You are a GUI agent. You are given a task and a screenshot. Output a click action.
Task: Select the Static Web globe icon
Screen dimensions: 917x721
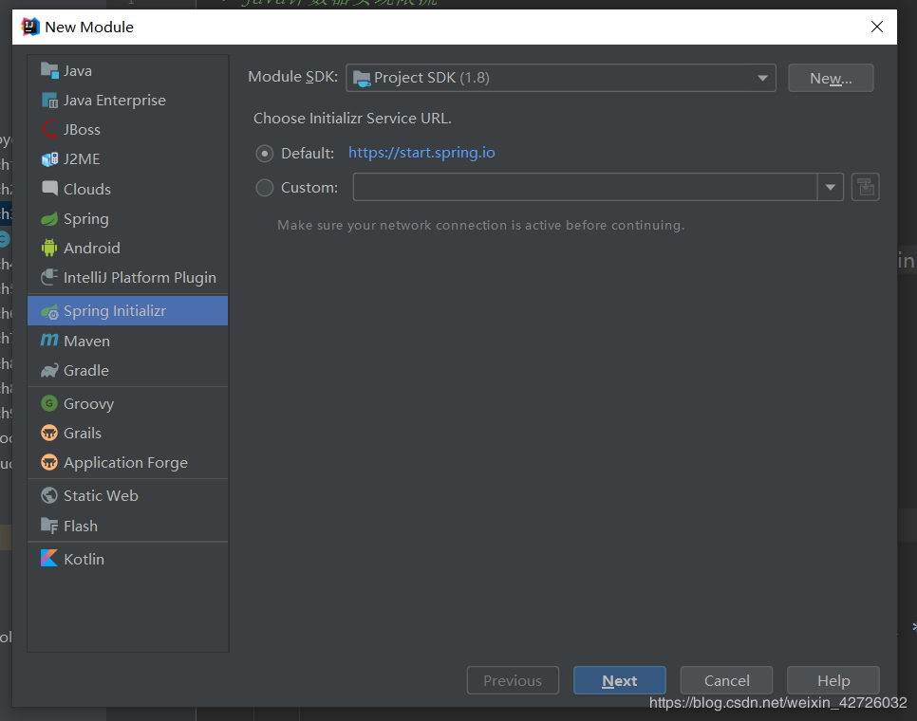tap(49, 495)
